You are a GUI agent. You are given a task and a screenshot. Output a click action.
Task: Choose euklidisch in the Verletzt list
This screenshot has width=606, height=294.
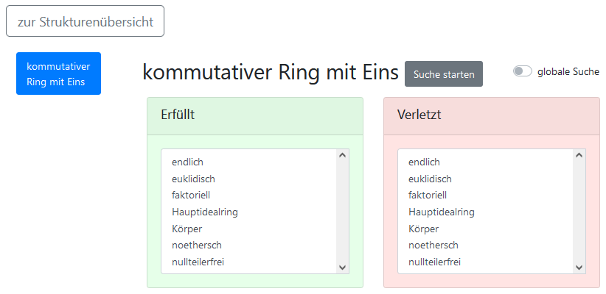(x=430, y=179)
